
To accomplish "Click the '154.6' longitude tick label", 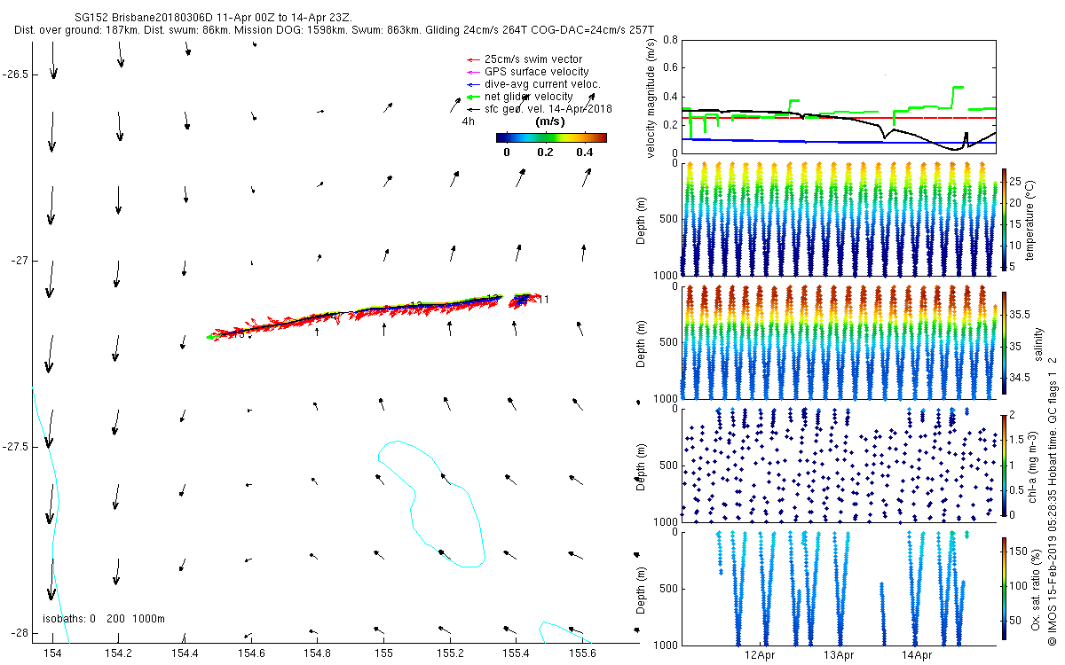I will pos(251,653).
